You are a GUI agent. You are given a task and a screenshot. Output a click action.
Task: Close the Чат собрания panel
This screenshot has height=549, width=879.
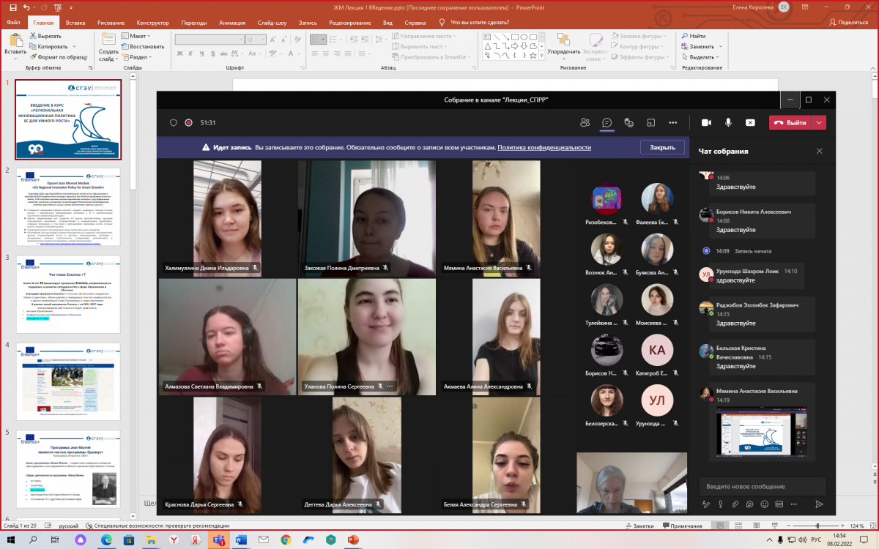[820, 151]
